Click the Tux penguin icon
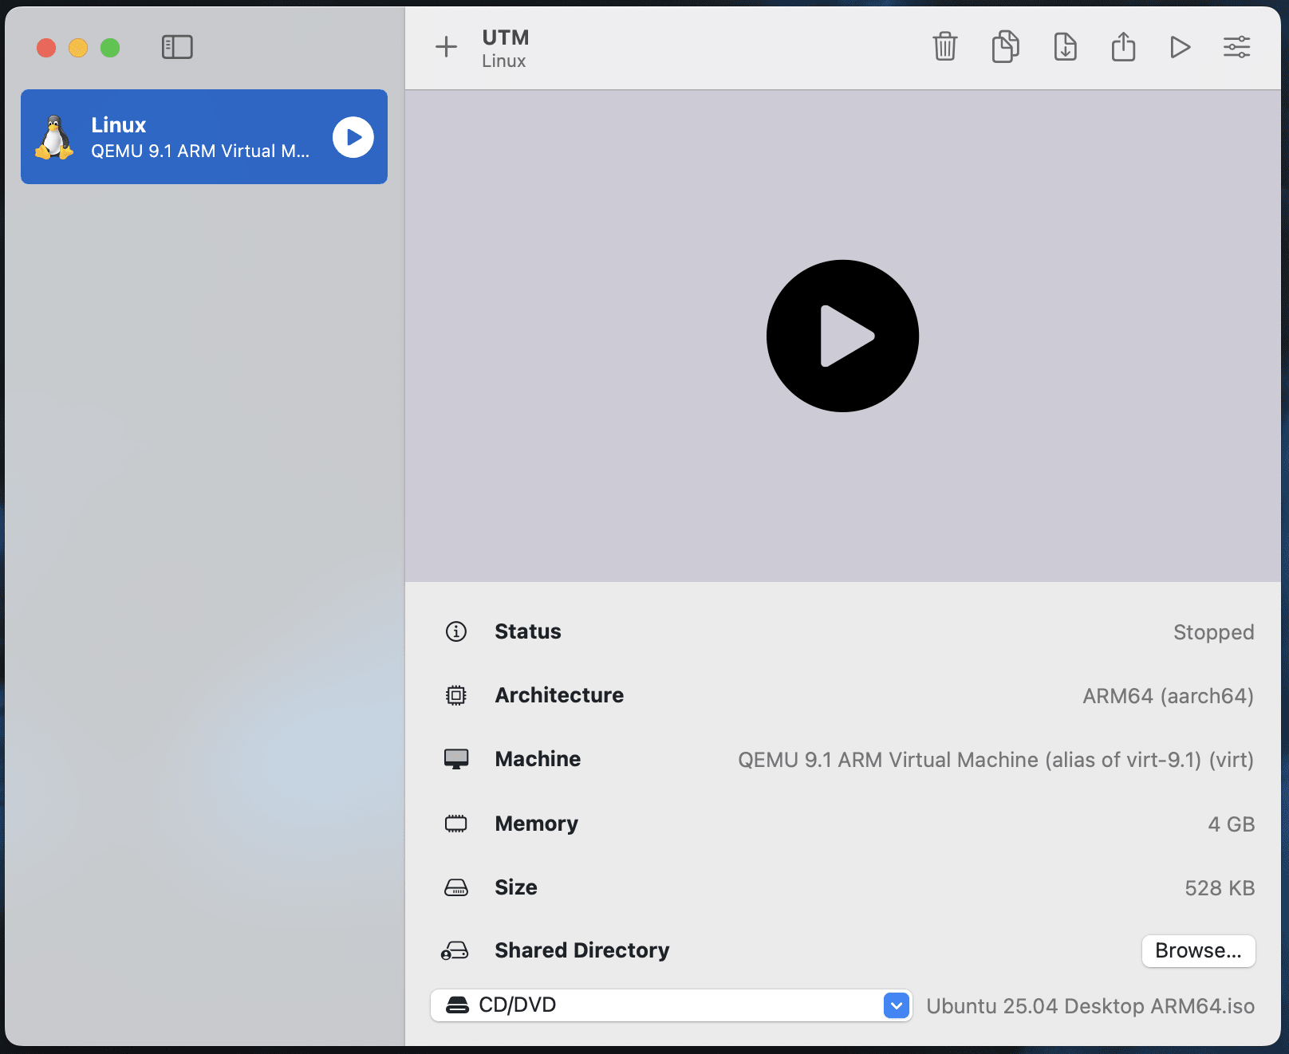 [x=53, y=137]
